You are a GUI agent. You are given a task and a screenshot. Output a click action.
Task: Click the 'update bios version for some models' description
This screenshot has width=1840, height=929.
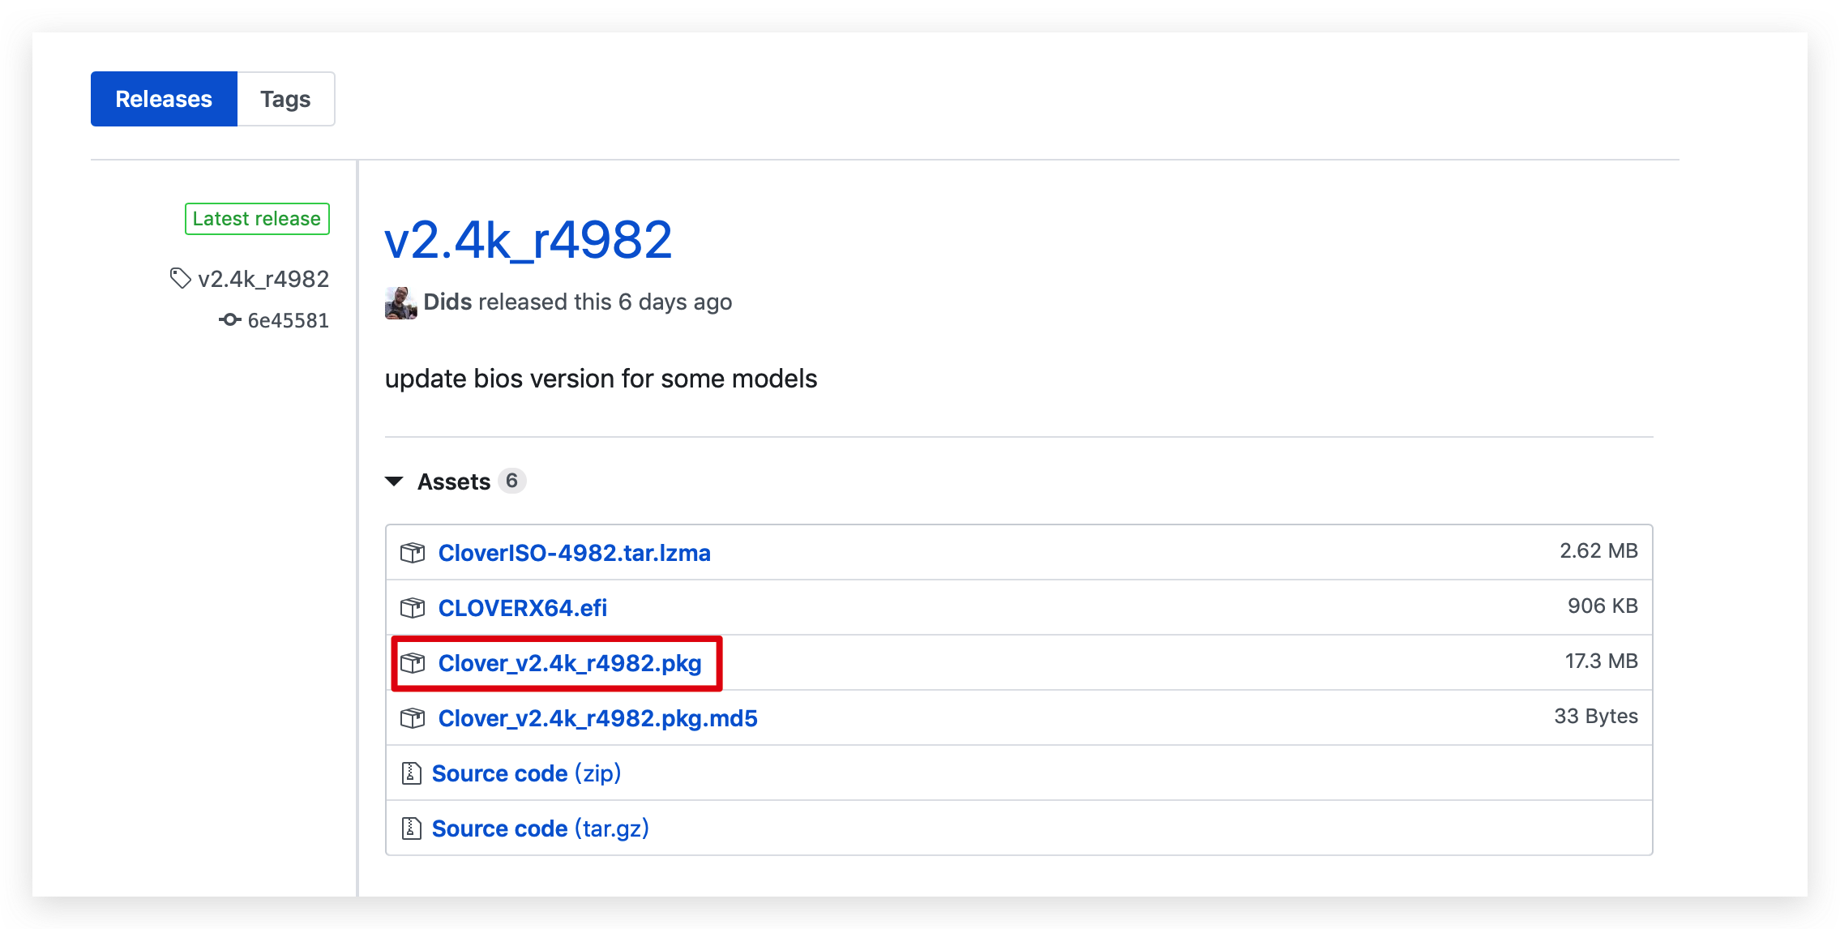(601, 379)
